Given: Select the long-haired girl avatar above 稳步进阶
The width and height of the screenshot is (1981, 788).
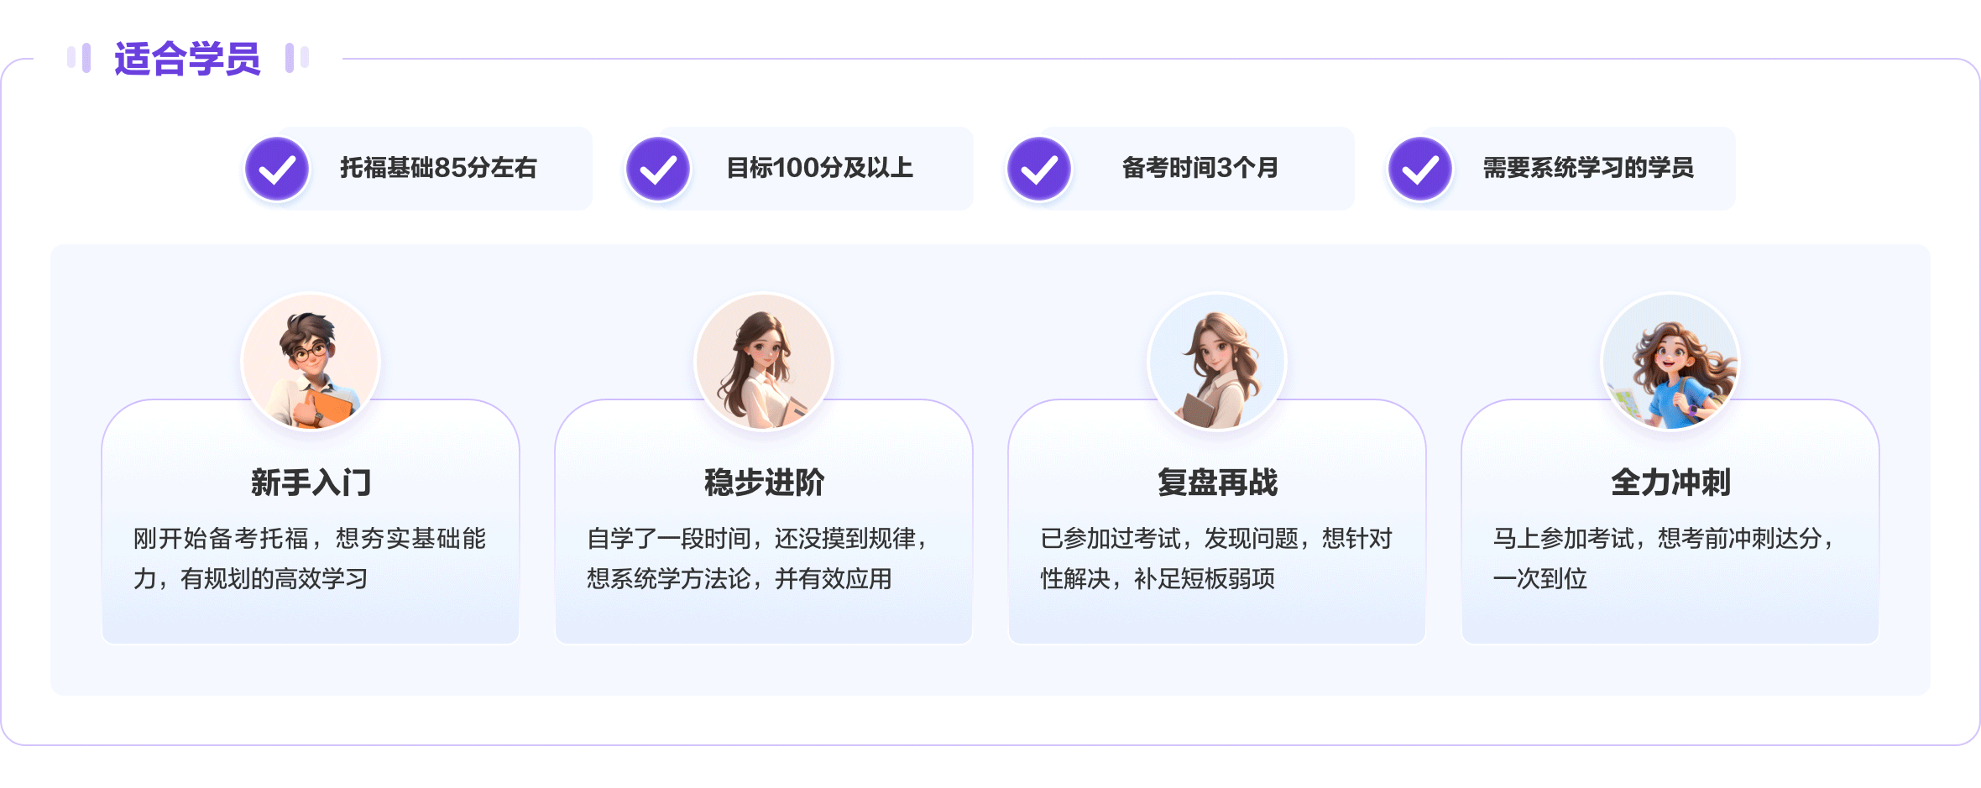Looking at the screenshot, I should coord(764,362).
